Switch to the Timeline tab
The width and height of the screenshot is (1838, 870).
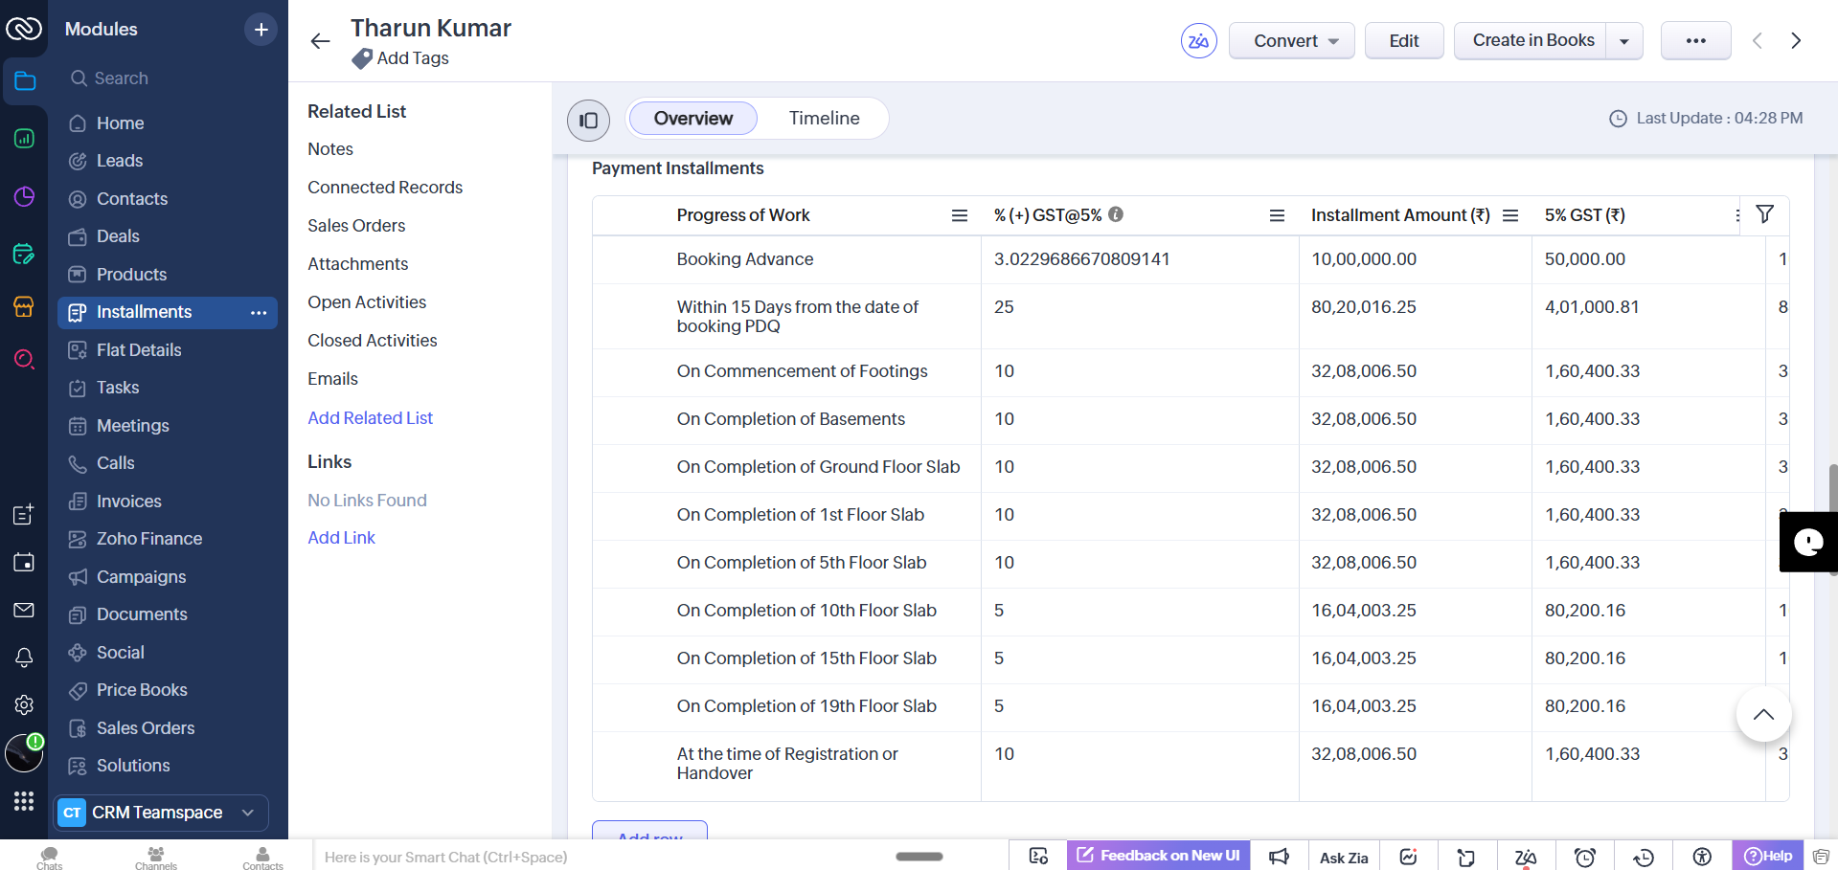[824, 119]
